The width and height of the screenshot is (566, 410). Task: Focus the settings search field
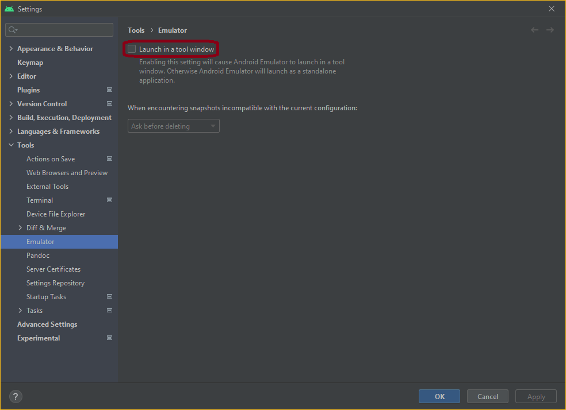click(x=59, y=30)
